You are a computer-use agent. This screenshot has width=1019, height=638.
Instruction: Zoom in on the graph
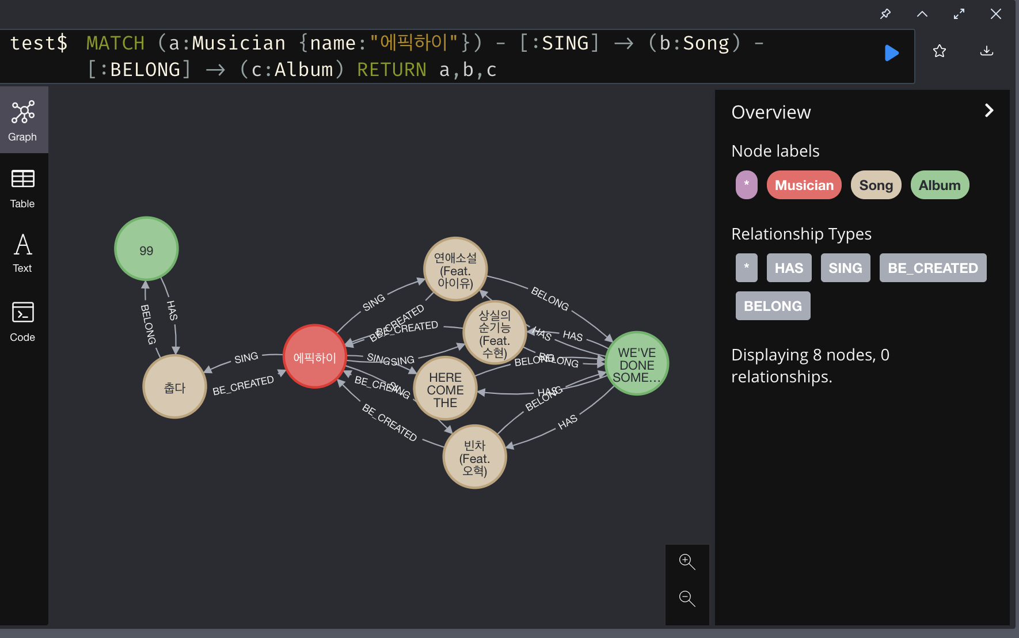[687, 562]
